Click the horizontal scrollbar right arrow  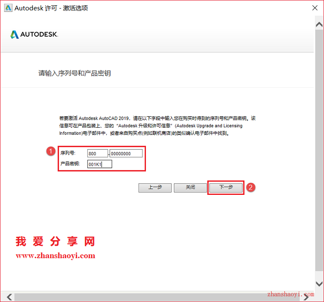[306, 297]
